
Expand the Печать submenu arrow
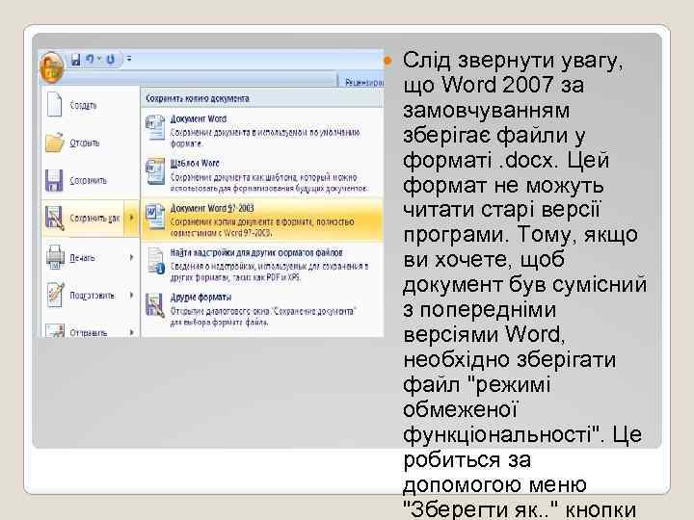(x=131, y=257)
